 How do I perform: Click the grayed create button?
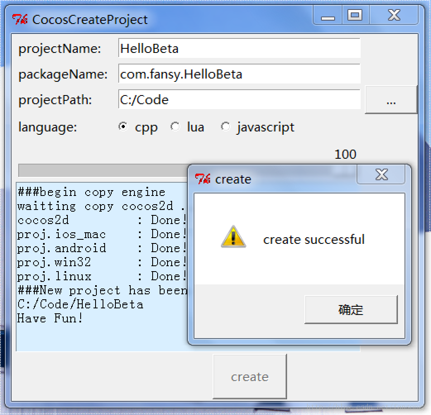pyautogui.click(x=249, y=376)
